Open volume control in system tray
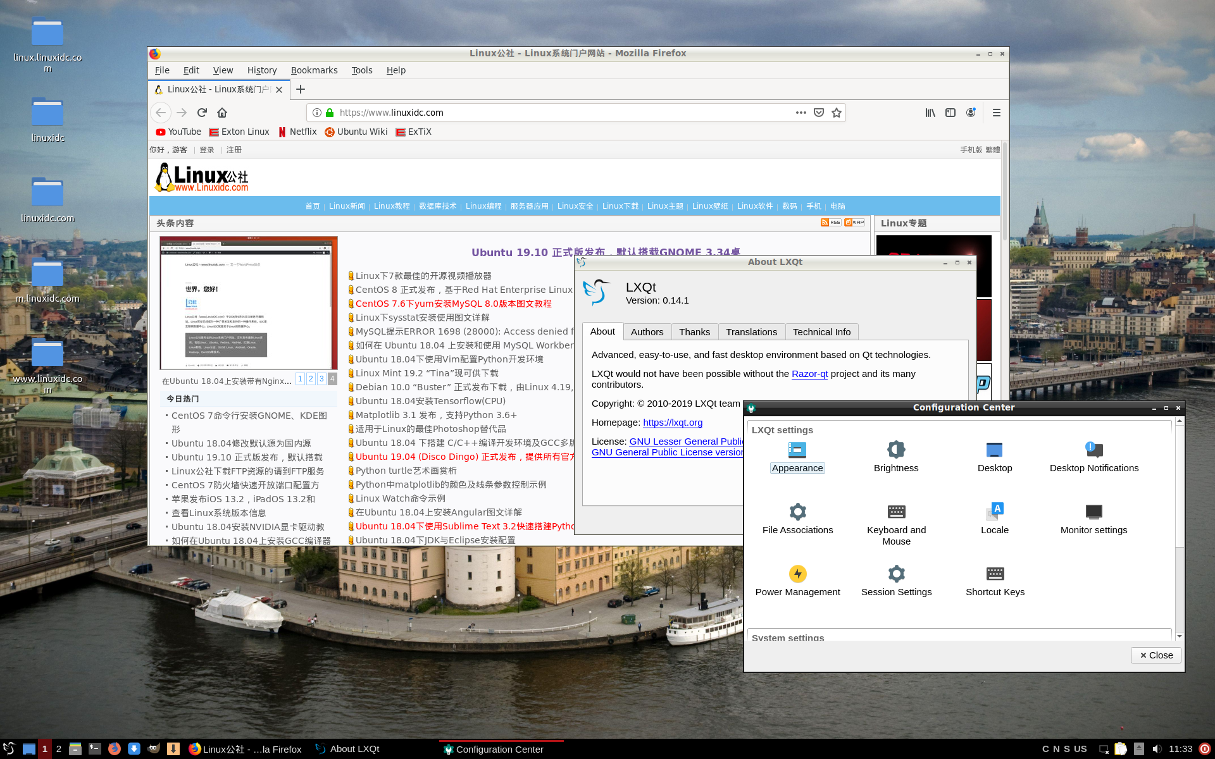This screenshot has width=1215, height=759. coord(1157,749)
